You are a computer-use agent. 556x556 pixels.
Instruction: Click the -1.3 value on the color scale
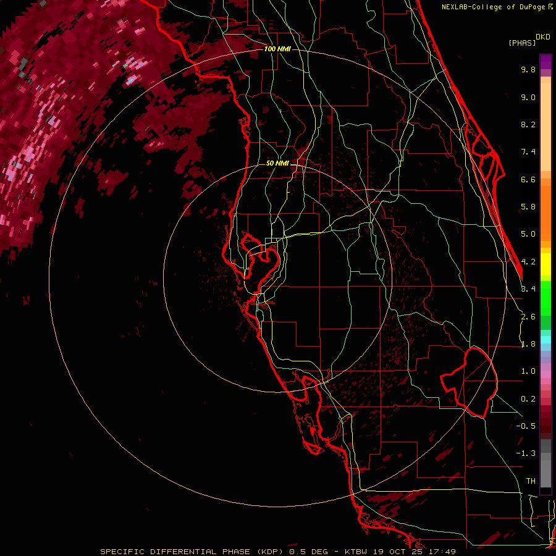point(526,453)
